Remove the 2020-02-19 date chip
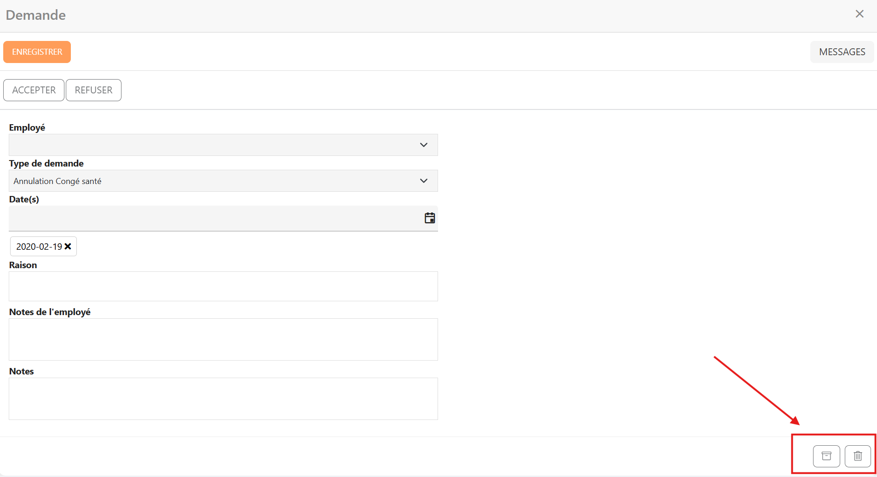Viewport: 877px width, 477px height. pos(68,247)
